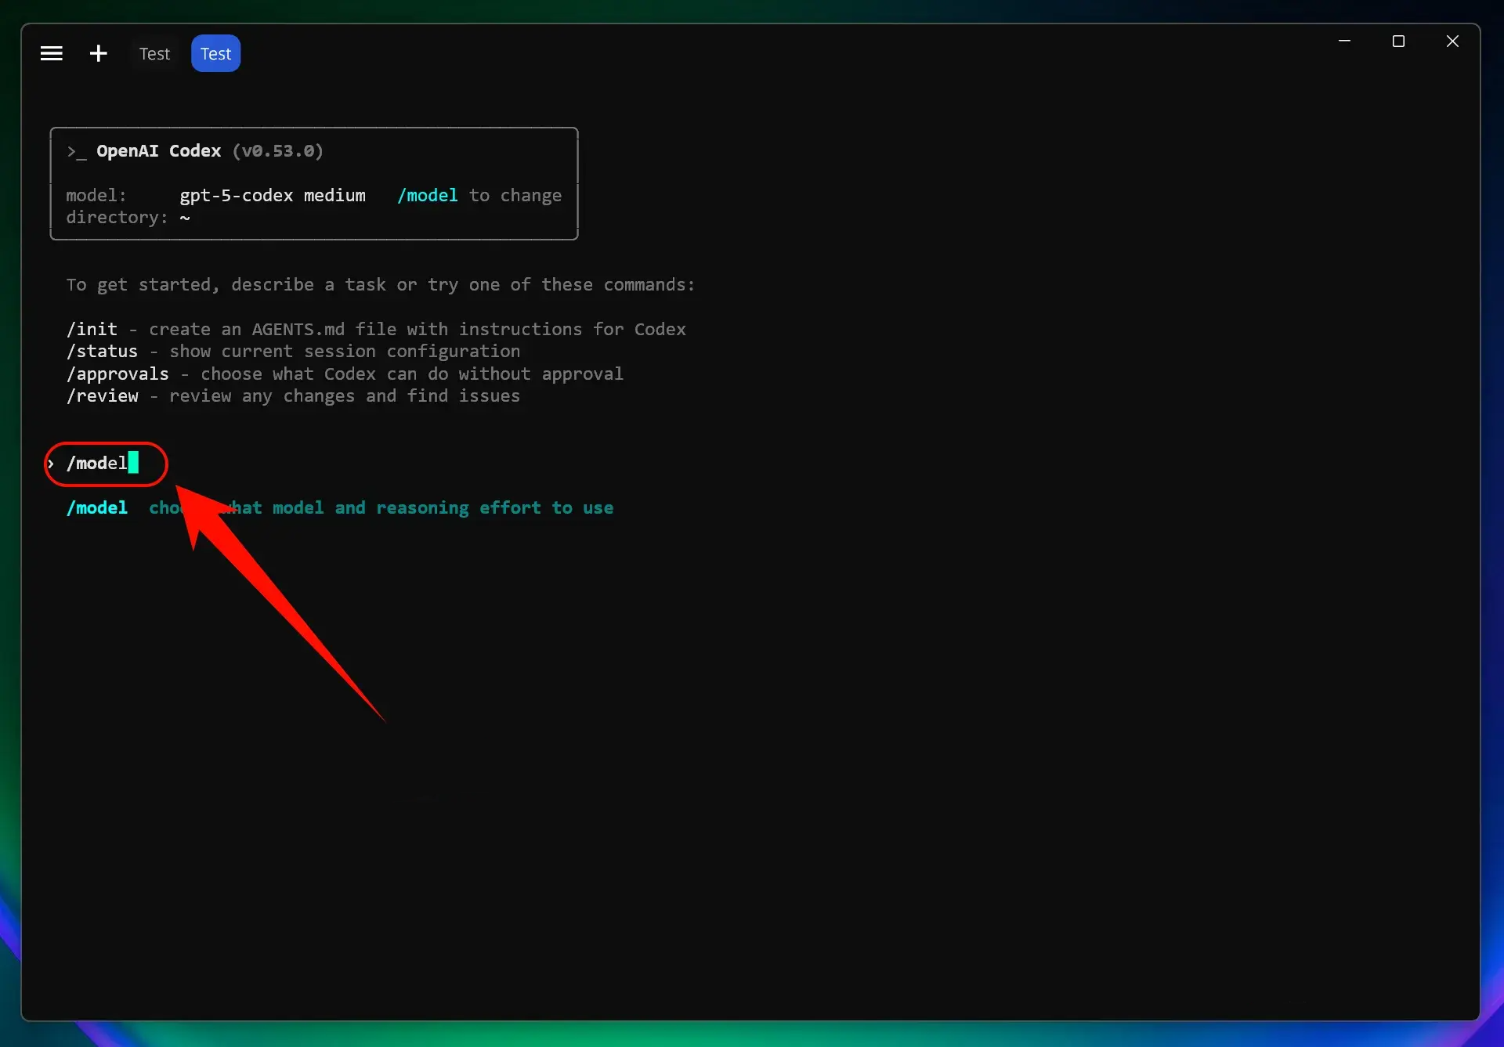Switch to the inactive Test tab
The width and height of the screenshot is (1504, 1047).
[154, 53]
